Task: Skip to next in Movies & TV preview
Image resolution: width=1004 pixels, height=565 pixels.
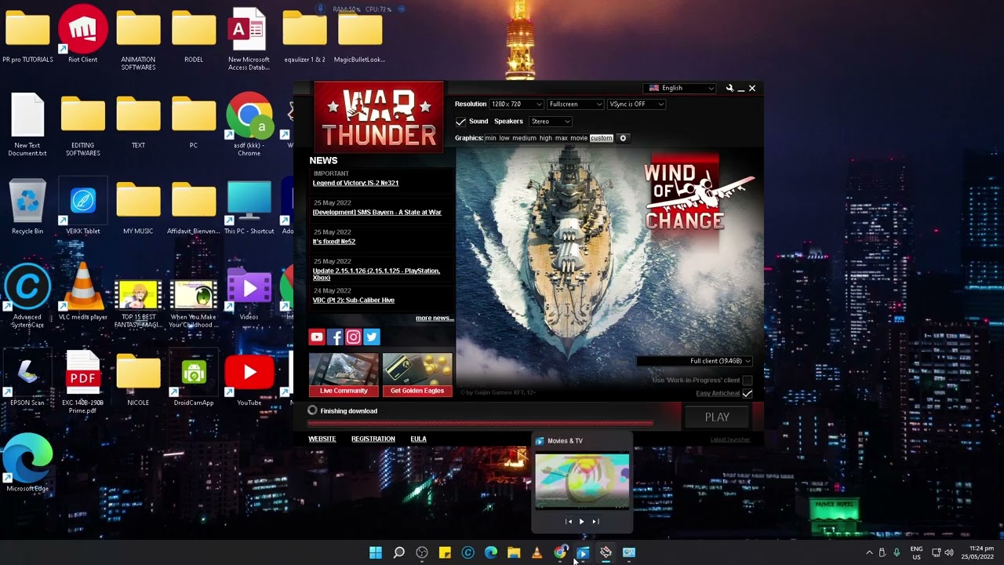Action: (595, 521)
